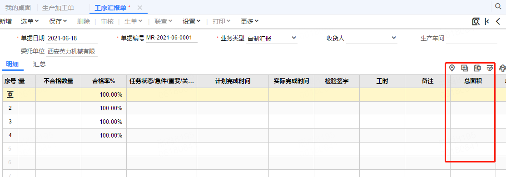Screen dimensions: 506x177
Task: Expand the 保存 dropdown menu
Action: coord(58,22)
